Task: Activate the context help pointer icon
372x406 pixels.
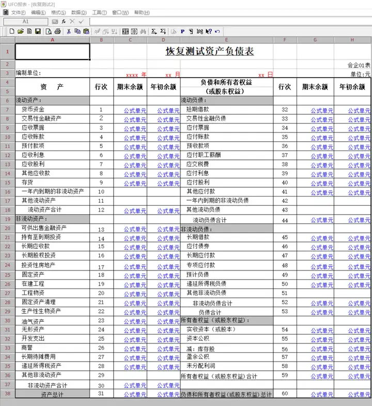Action: click(x=209, y=32)
